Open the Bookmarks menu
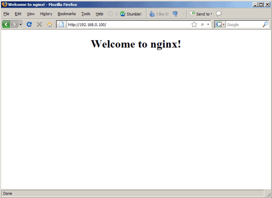The width and height of the screenshot is (272, 198). (x=67, y=14)
